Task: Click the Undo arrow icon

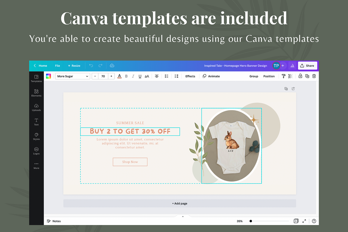Action: click(91, 66)
